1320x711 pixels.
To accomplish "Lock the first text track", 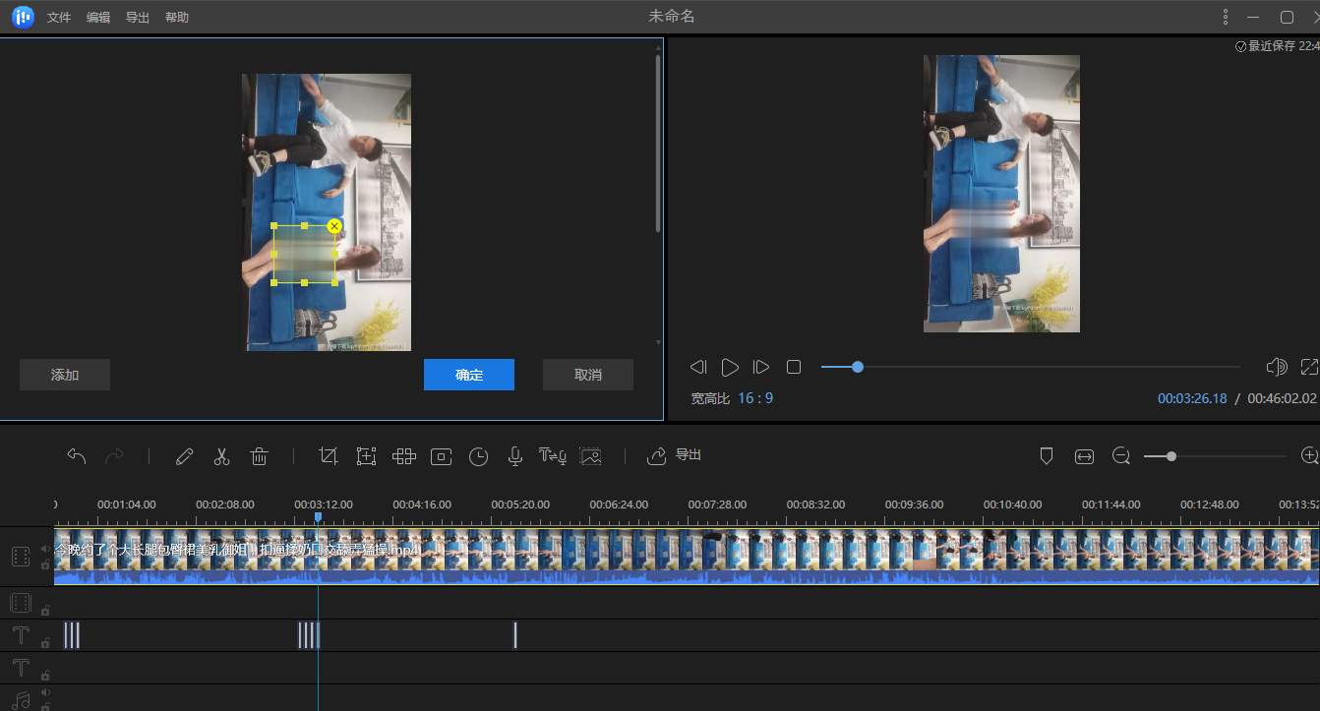I will (x=43, y=642).
